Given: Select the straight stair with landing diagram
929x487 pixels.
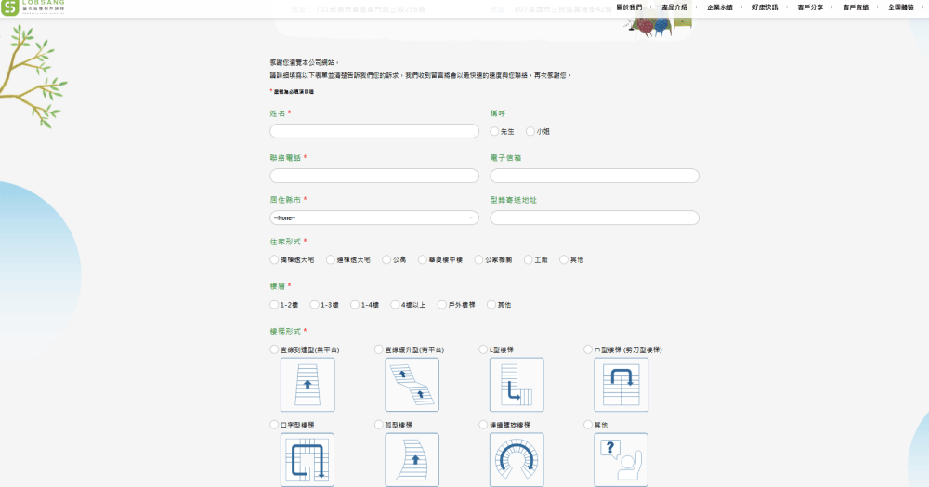Looking at the screenshot, I should [412, 385].
